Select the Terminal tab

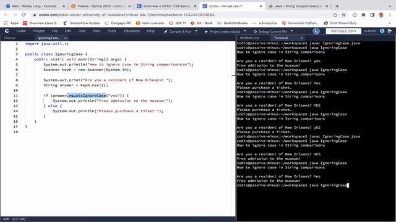pos(281,38)
